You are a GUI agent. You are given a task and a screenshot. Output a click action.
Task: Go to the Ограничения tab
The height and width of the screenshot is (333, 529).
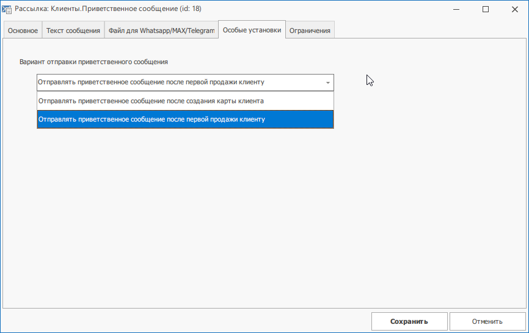click(310, 31)
